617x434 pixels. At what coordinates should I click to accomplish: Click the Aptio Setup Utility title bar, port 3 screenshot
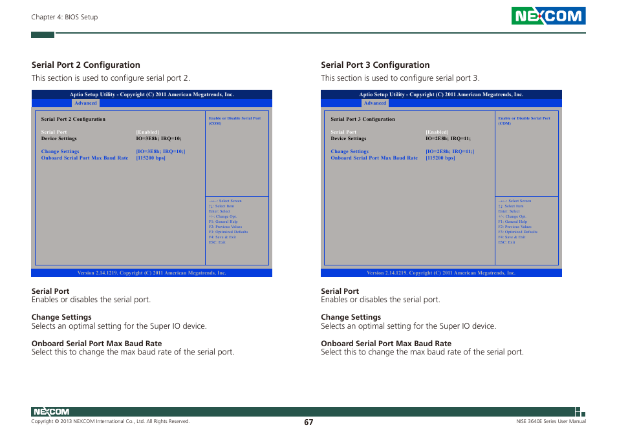tap(441, 94)
